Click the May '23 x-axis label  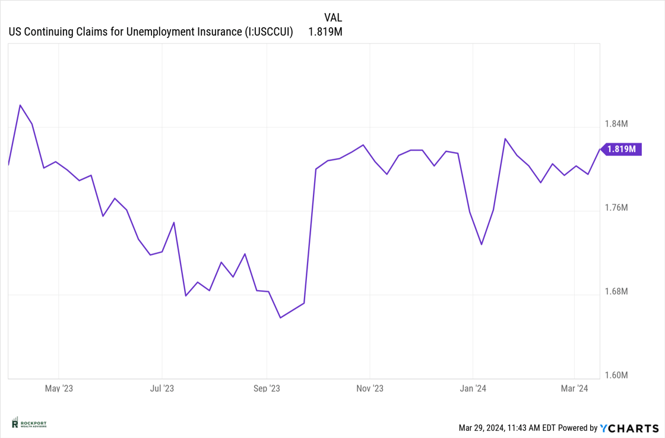pos(59,389)
